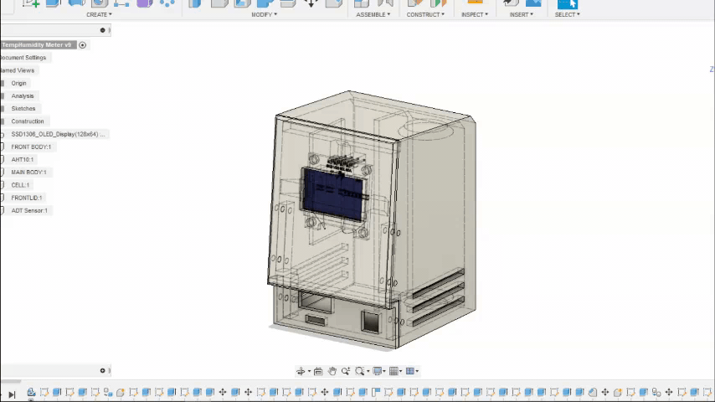This screenshot has height=402, width=715.
Task: Click the Create Sketch icon in toolbar
Action: click(x=31, y=3)
